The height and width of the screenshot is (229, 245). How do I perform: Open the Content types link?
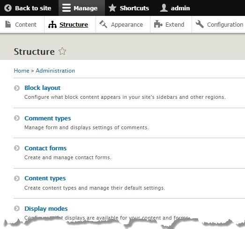pos(45,178)
